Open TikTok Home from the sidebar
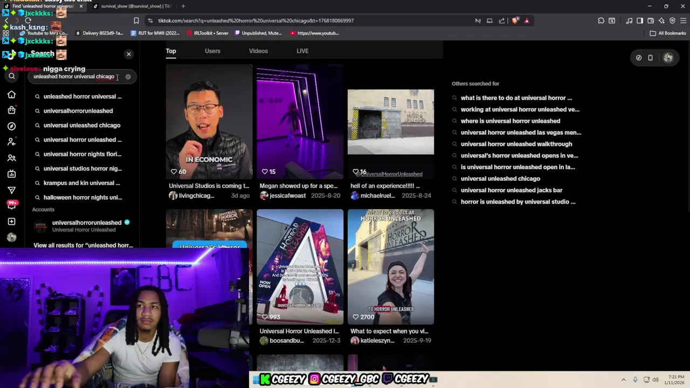 (x=11, y=95)
